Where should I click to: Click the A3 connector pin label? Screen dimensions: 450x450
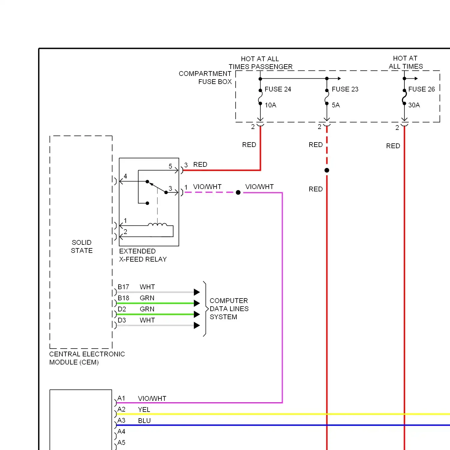pos(121,420)
